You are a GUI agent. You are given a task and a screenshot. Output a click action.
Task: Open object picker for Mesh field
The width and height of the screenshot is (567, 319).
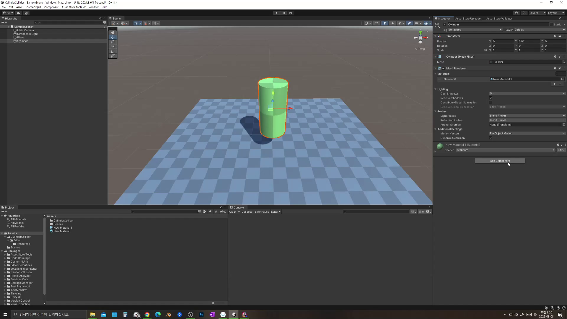[564, 62]
